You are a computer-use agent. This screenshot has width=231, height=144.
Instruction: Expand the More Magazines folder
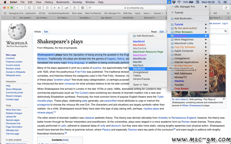click(188, 39)
